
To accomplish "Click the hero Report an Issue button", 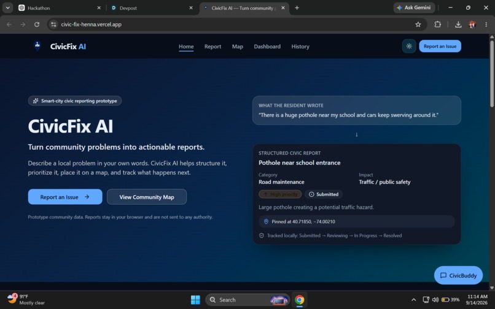I will point(65,197).
